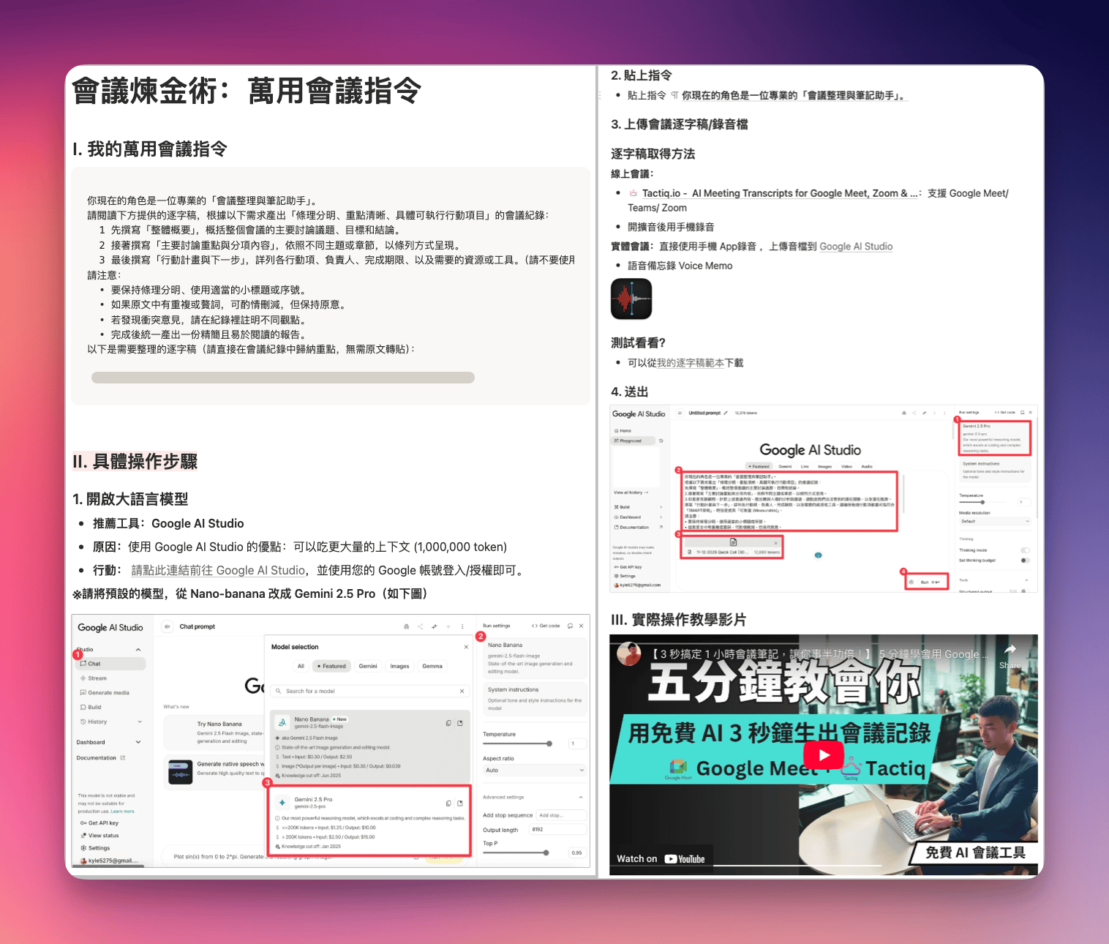Close the Model selection panel

(x=466, y=647)
